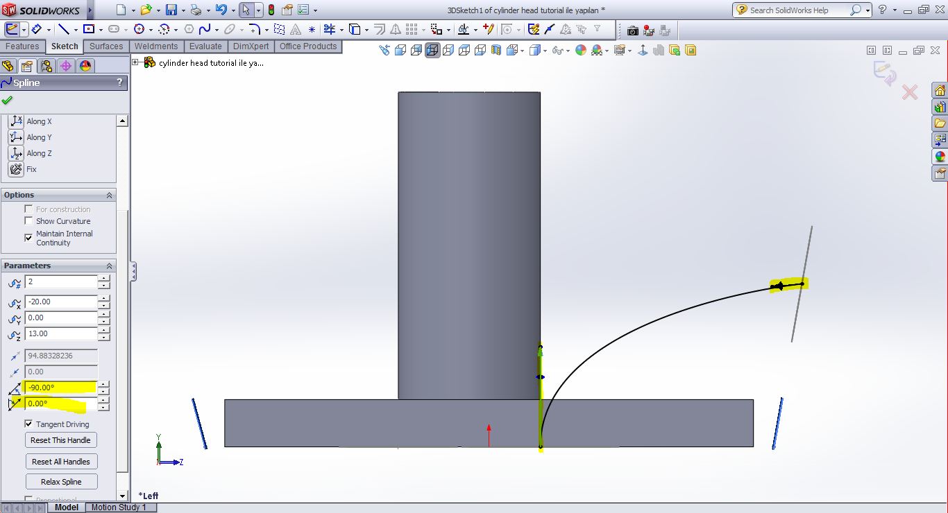Apply the Fix relation icon
The height and width of the screenshot is (513, 948).
pos(16,169)
